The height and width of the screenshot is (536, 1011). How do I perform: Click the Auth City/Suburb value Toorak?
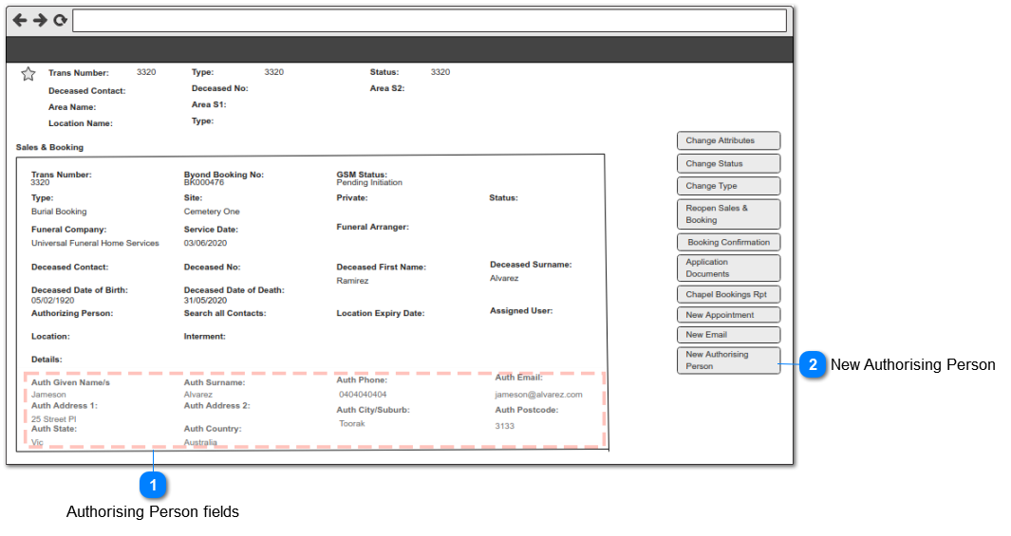(x=352, y=423)
